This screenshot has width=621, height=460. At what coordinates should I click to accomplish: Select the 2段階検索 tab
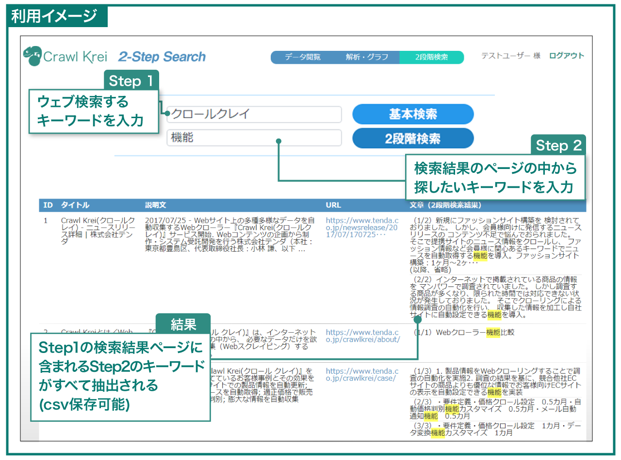[x=431, y=57]
